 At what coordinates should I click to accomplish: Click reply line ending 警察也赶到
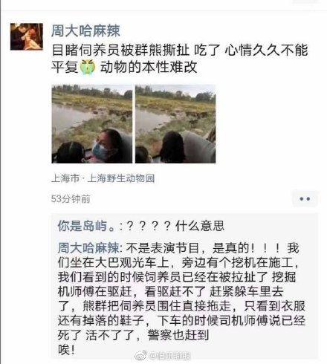pyautogui.click(x=134, y=336)
